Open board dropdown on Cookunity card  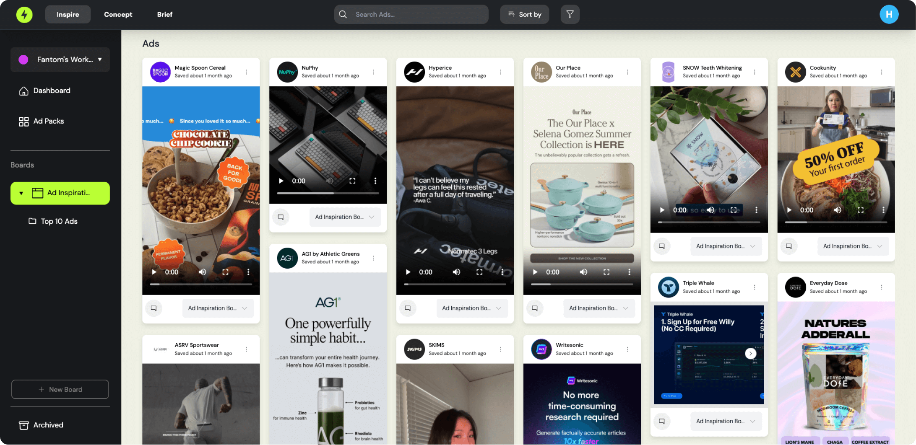(853, 246)
